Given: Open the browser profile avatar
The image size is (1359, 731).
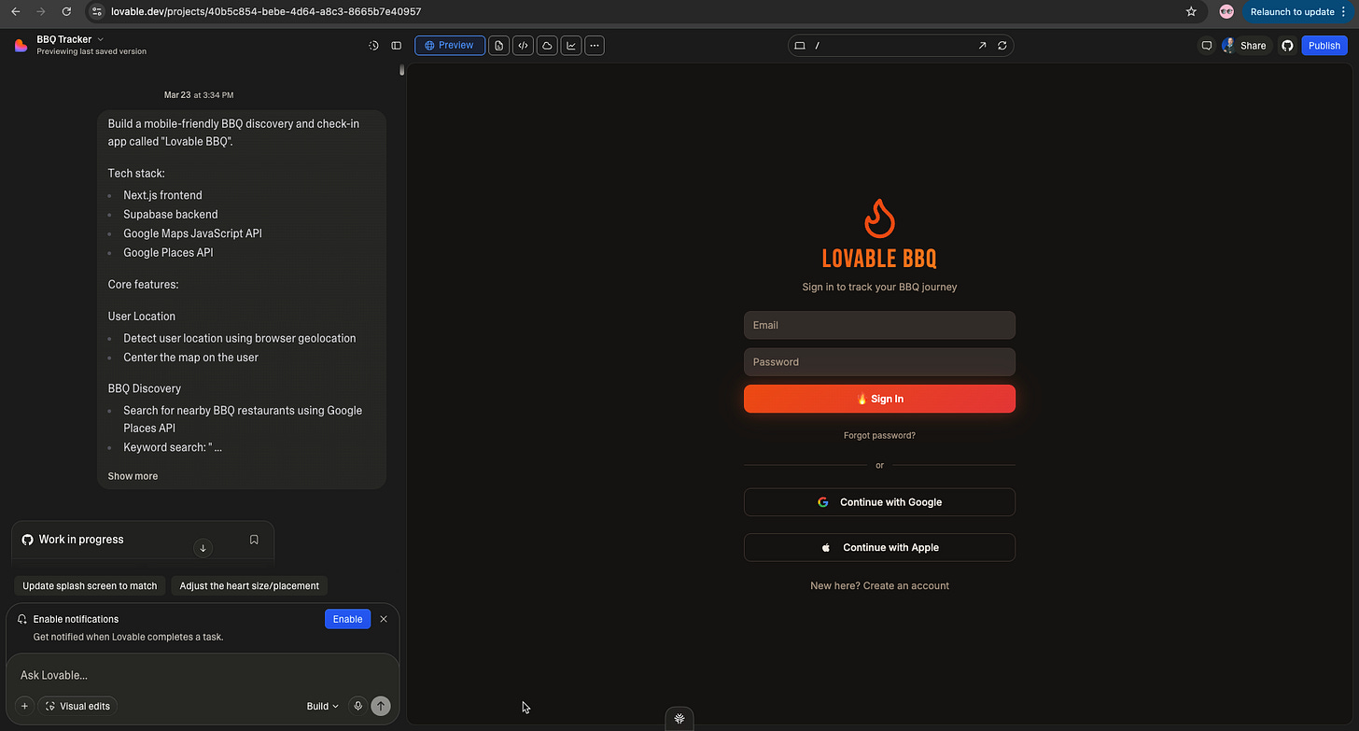Looking at the screenshot, I should (1226, 11).
